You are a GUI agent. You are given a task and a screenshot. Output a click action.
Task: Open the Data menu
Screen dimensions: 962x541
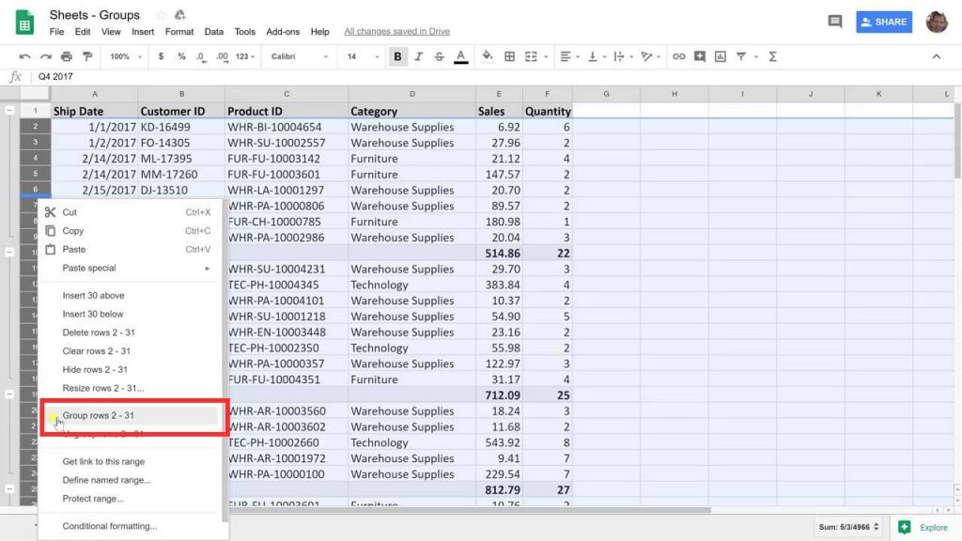pos(214,32)
